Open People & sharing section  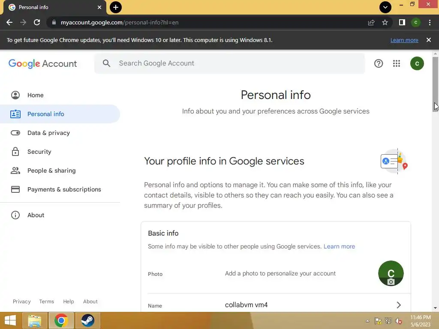(x=60, y=170)
